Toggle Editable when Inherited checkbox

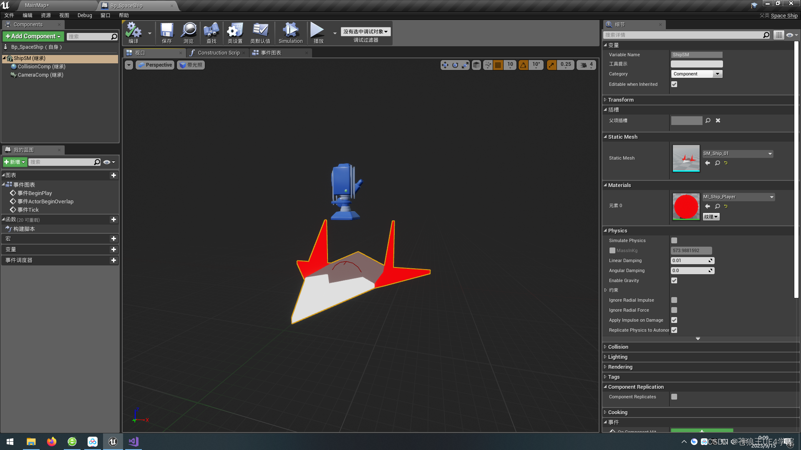pos(674,84)
